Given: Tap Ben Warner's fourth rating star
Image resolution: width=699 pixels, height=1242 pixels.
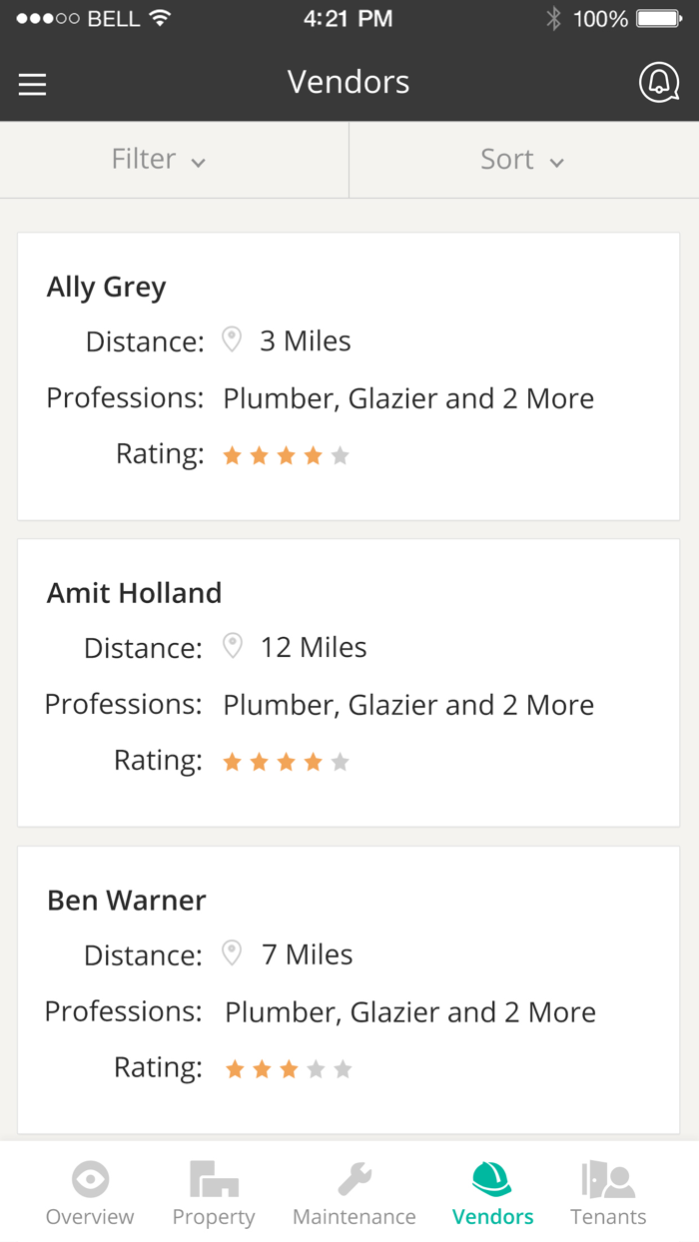Looking at the screenshot, I should point(317,1069).
